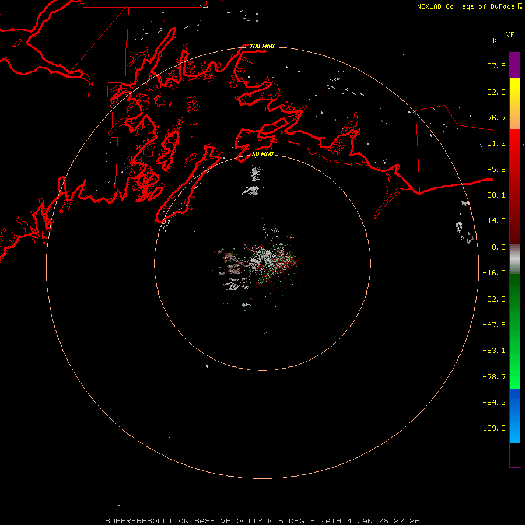The width and height of the screenshot is (525, 525).
Task: Click the 76.7 velocity scale value
Action: pyautogui.click(x=496, y=117)
